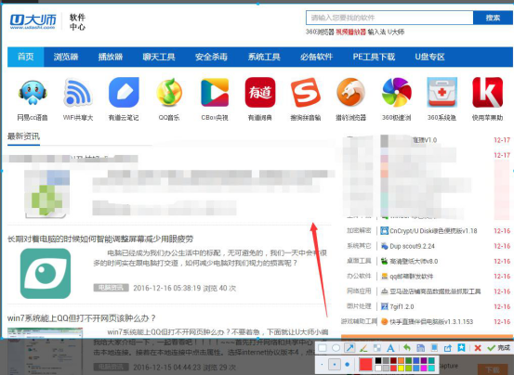Undo the last annotation

[x=407, y=348]
